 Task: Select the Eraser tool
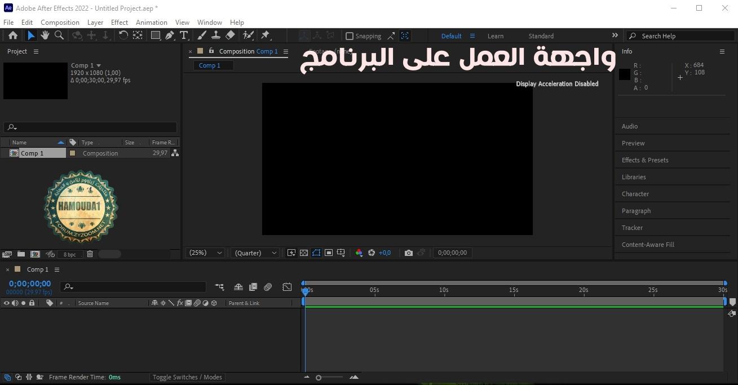[230, 36]
